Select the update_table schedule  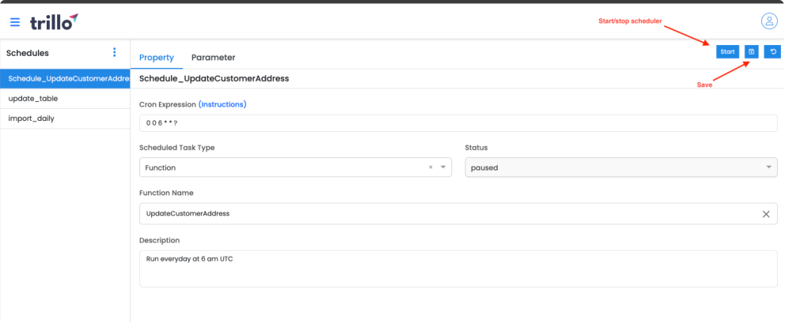pyautogui.click(x=65, y=99)
